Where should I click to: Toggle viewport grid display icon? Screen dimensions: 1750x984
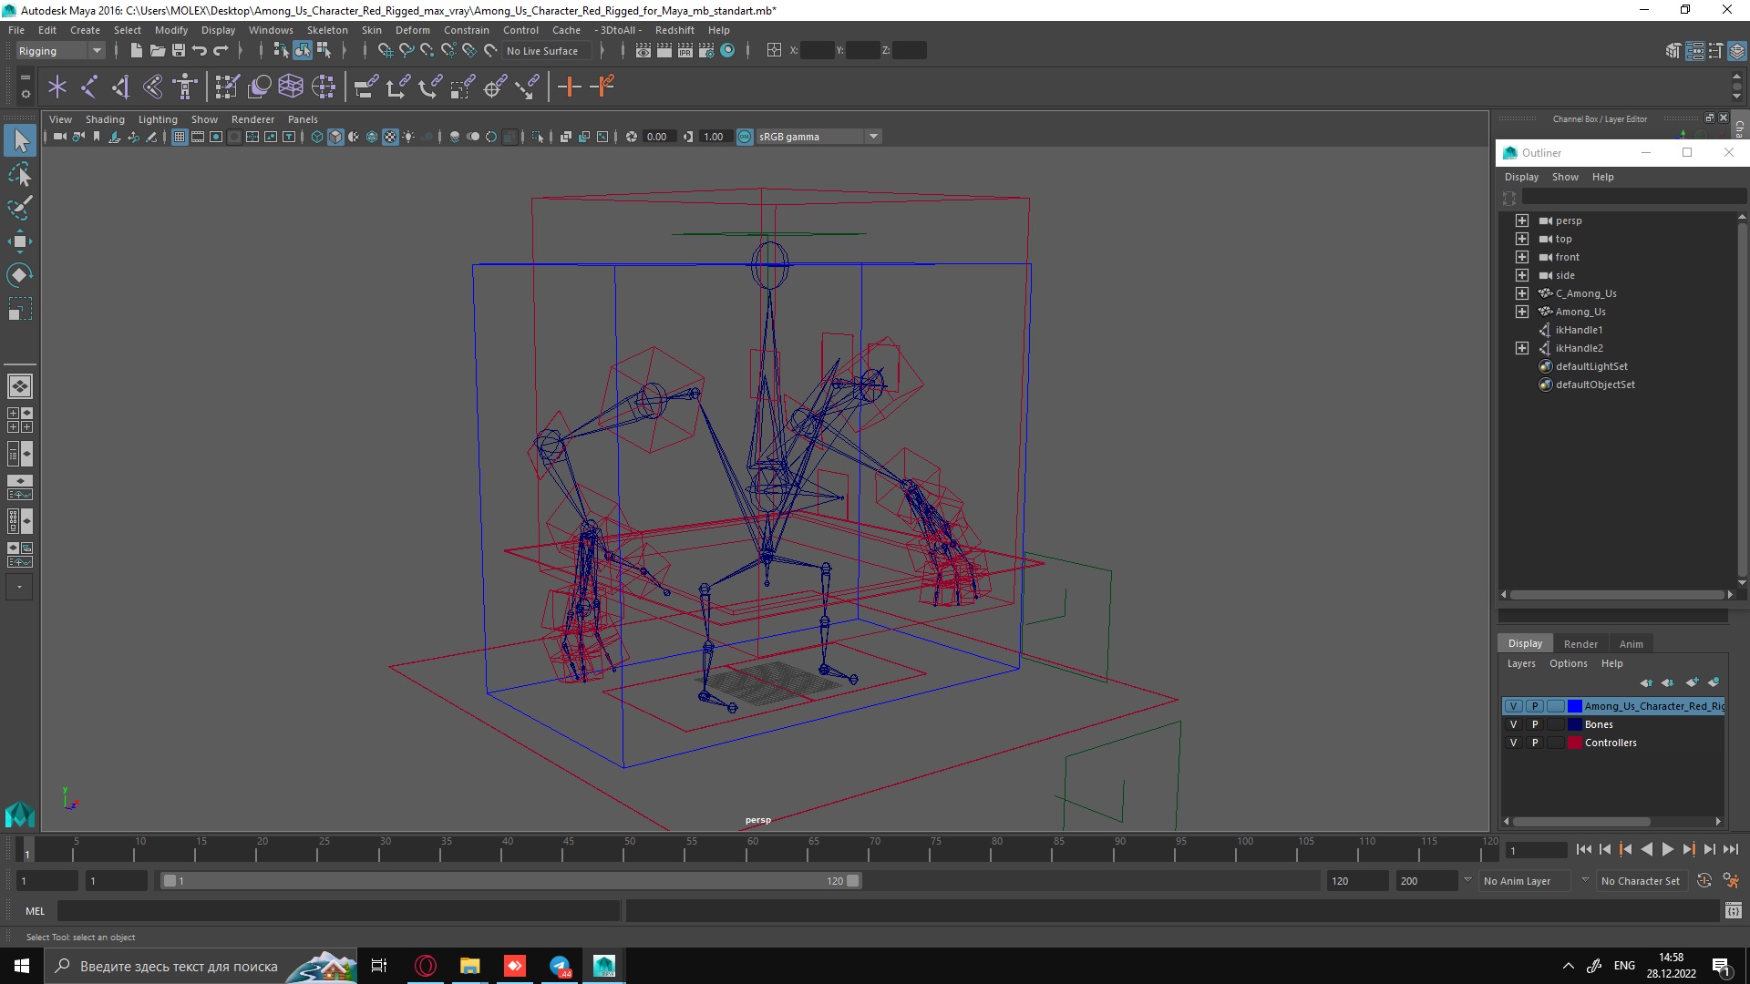tap(180, 137)
